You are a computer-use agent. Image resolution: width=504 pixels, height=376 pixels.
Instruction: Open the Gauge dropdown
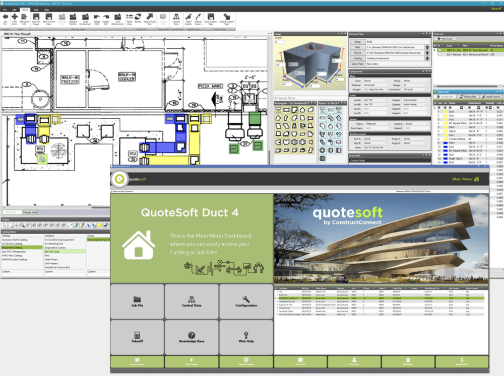click(415, 85)
